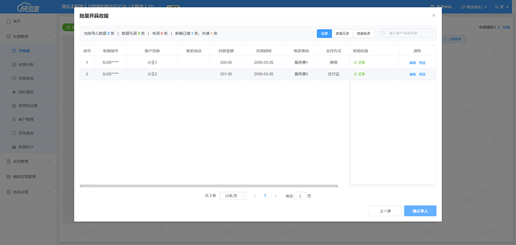
Task: Click the horizontal table scrollbar
Action: 208,186
